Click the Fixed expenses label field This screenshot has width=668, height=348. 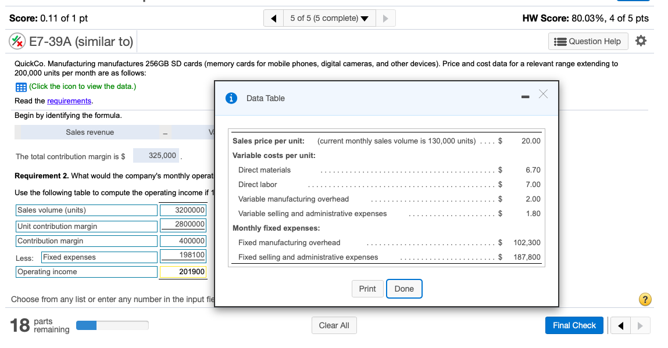pyautogui.click(x=99, y=257)
